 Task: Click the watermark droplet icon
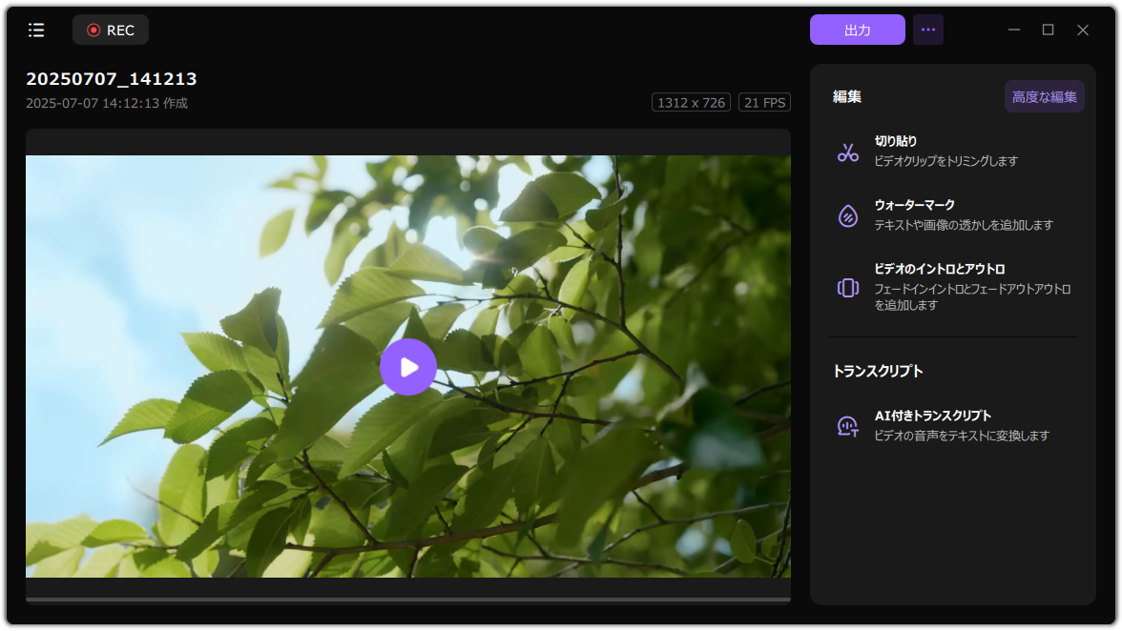coord(848,215)
